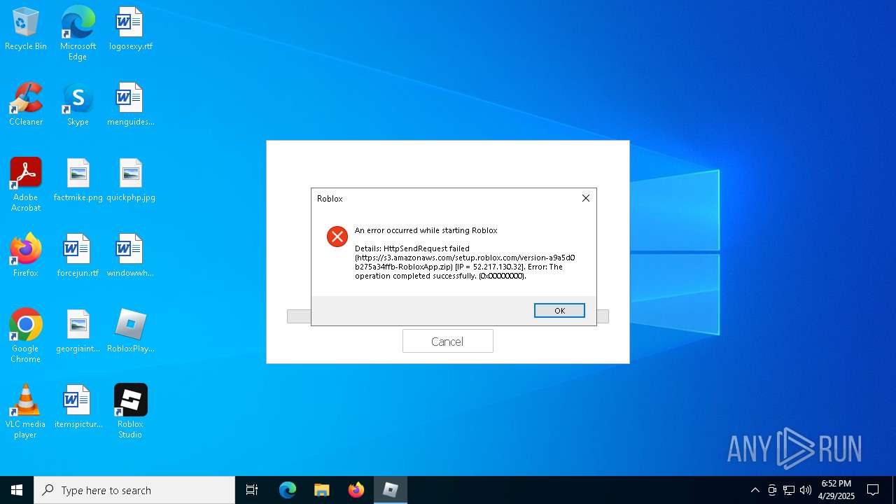896x504 pixels.
Task: Click OK in the Roblox error dialog
Action: coord(559,311)
